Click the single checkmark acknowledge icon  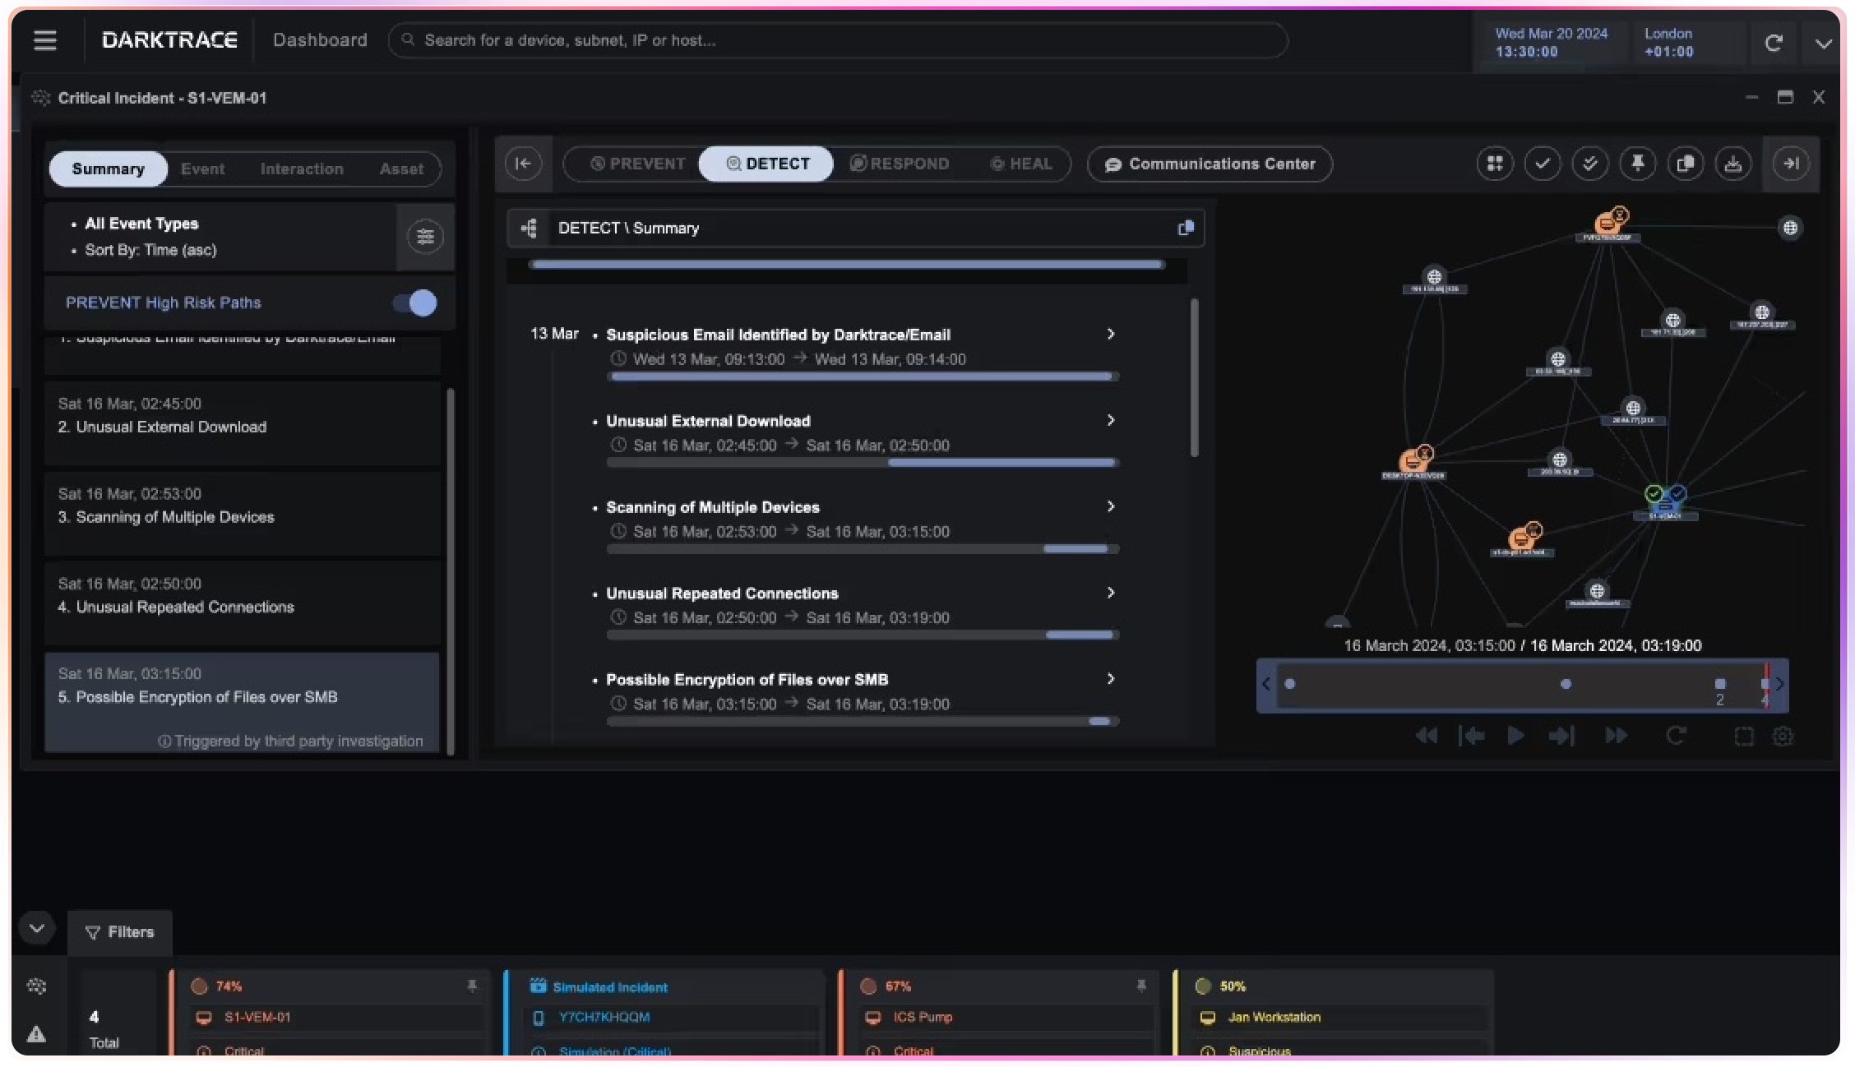click(1543, 164)
